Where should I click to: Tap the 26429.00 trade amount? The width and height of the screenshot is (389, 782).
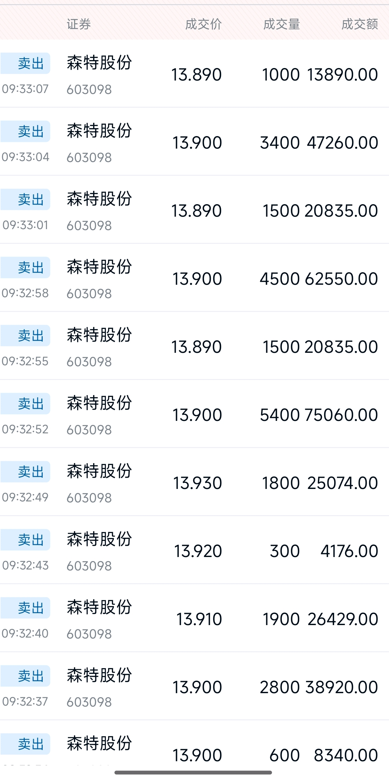pos(343,619)
